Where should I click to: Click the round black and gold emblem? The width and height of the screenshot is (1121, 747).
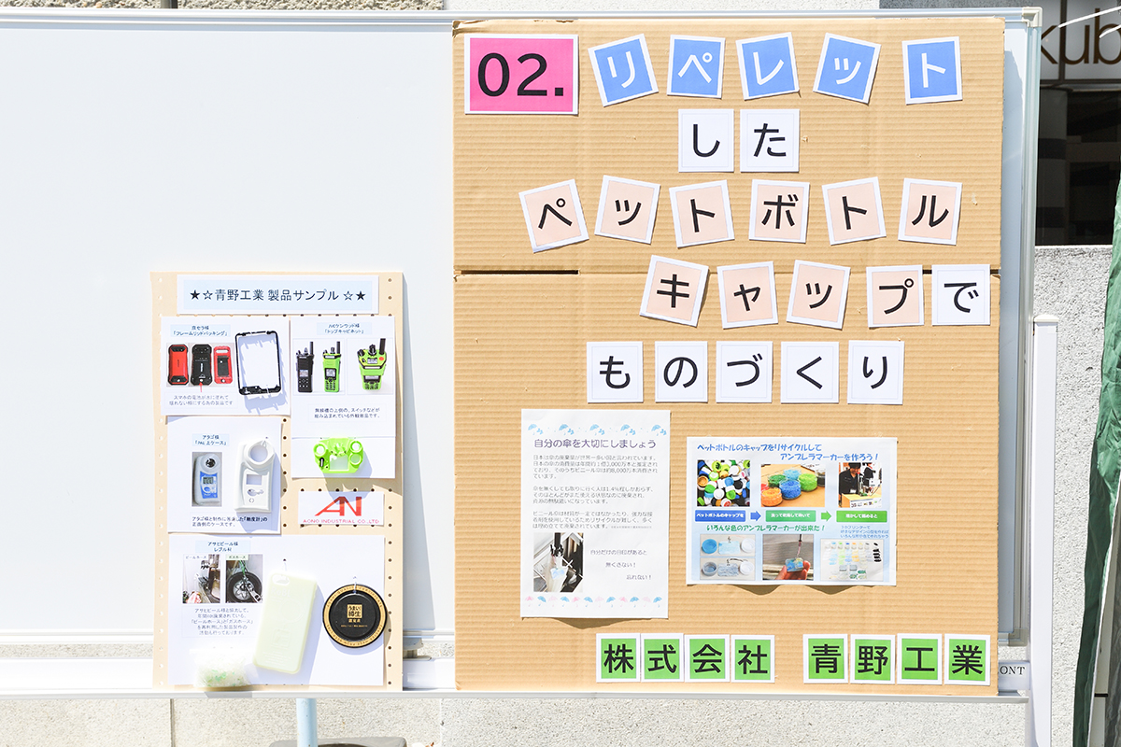[x=355, y=616]
